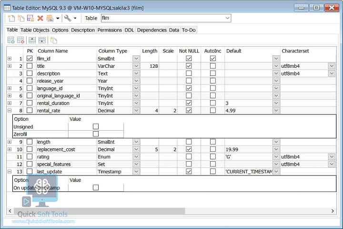Toggle Not NULL for last_update
The width and height of the screenshot is (343, 229).
[189, 171]
